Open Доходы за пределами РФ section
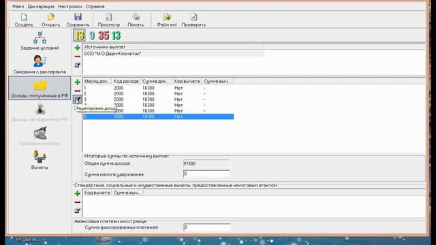 pyautogui.click(x=40, y=112)
